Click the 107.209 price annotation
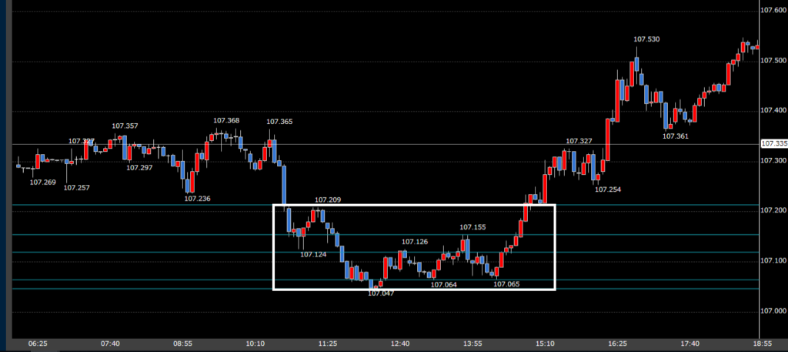The width and height of the screenshot is (788, 352). pos(328,200)
